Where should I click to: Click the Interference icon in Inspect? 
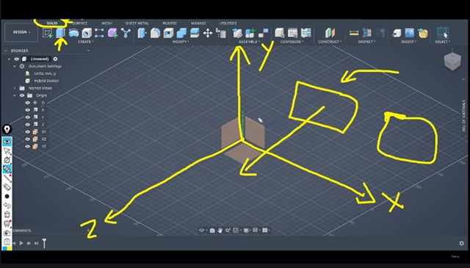(x=367, y=33)
